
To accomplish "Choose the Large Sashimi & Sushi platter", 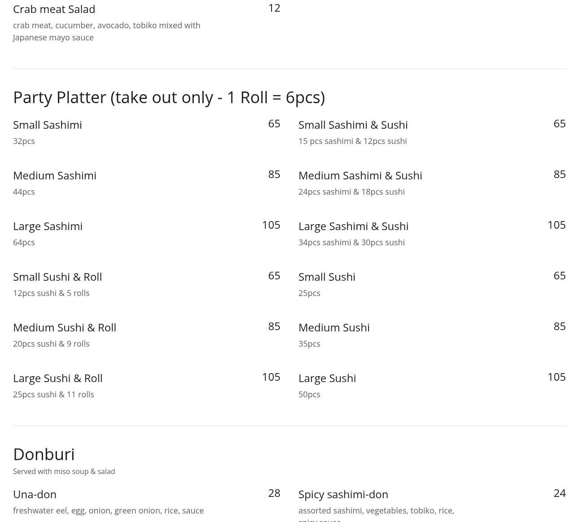I will coord(354,226).
